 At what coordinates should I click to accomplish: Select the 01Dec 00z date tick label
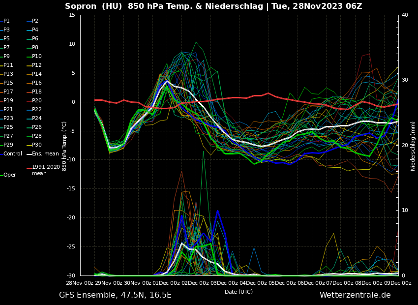167,283
